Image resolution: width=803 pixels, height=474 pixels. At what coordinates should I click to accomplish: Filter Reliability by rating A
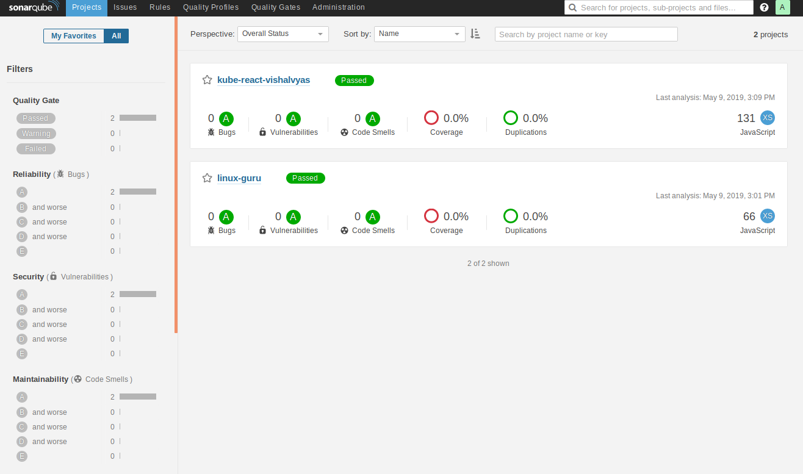coord(22,192)
